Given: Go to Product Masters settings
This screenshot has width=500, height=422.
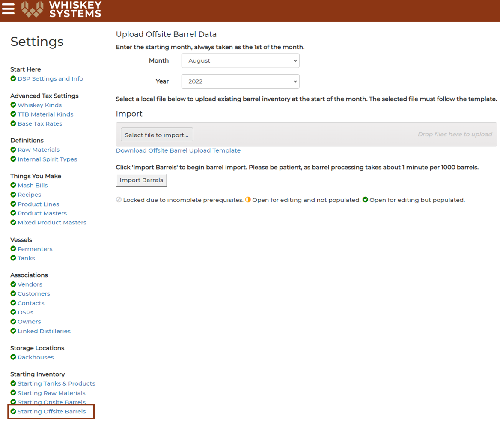Looking at the screenshot, I should click(x=42, y=213).
